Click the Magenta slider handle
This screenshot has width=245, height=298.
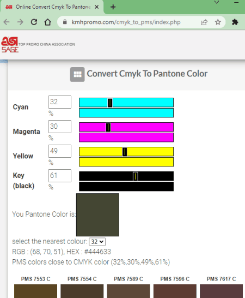[108, 127]
